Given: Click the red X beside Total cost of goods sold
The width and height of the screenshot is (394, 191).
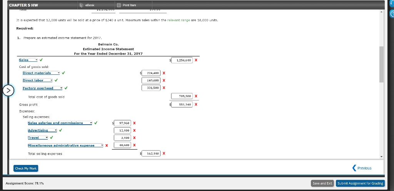Looking at the screenshot, I should point(196,96).
